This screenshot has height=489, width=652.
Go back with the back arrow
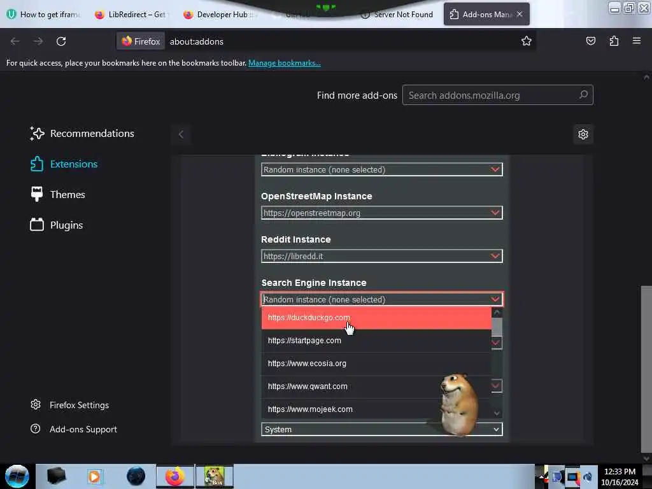coord(15,41)
